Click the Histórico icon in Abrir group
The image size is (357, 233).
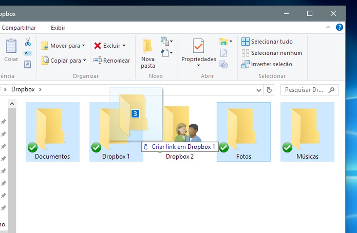pos(224,65)
